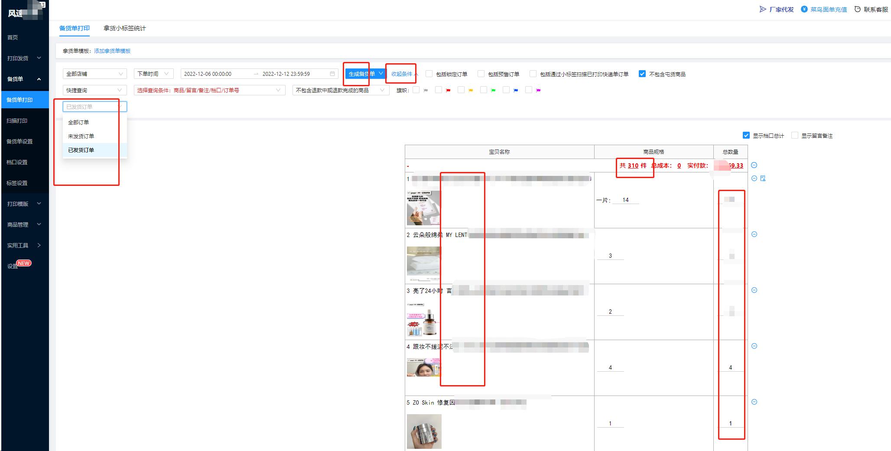The image size is (891, 451).
Task: Click the 菜鸟面单充值 yen icon
Action: pyautogui.click(x=804, y=9)
